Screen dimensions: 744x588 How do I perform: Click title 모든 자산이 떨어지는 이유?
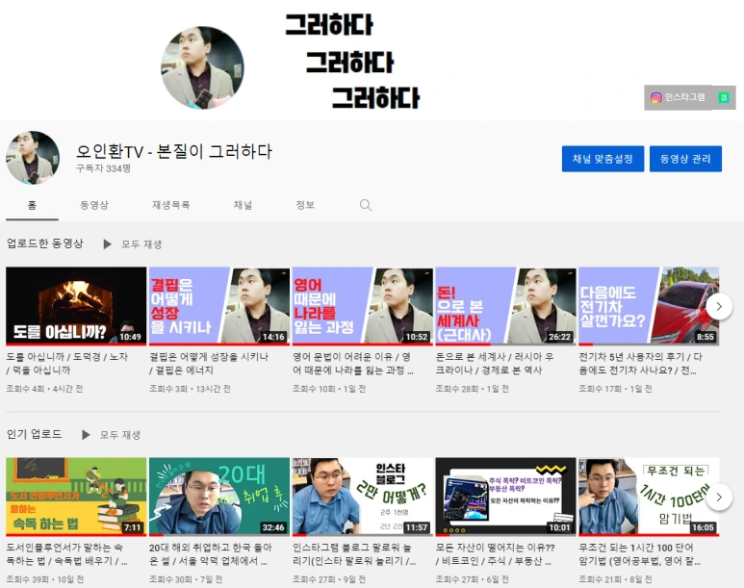(x=495, y=553)
